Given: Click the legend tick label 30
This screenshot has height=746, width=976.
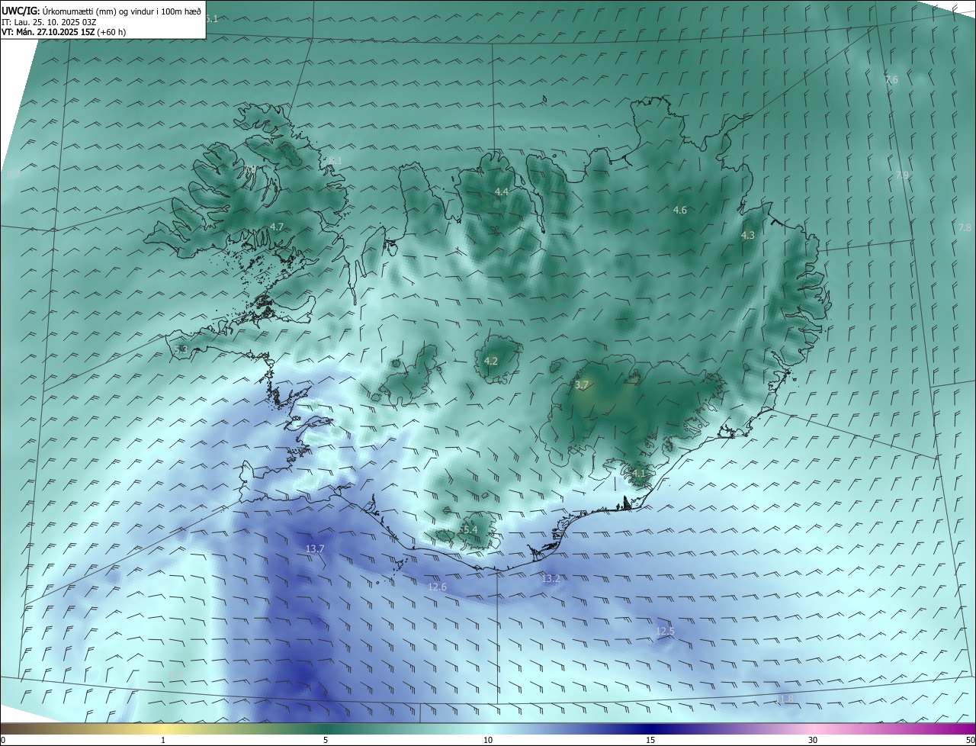Looking at the screenshot, I should (x=813, y=740).
